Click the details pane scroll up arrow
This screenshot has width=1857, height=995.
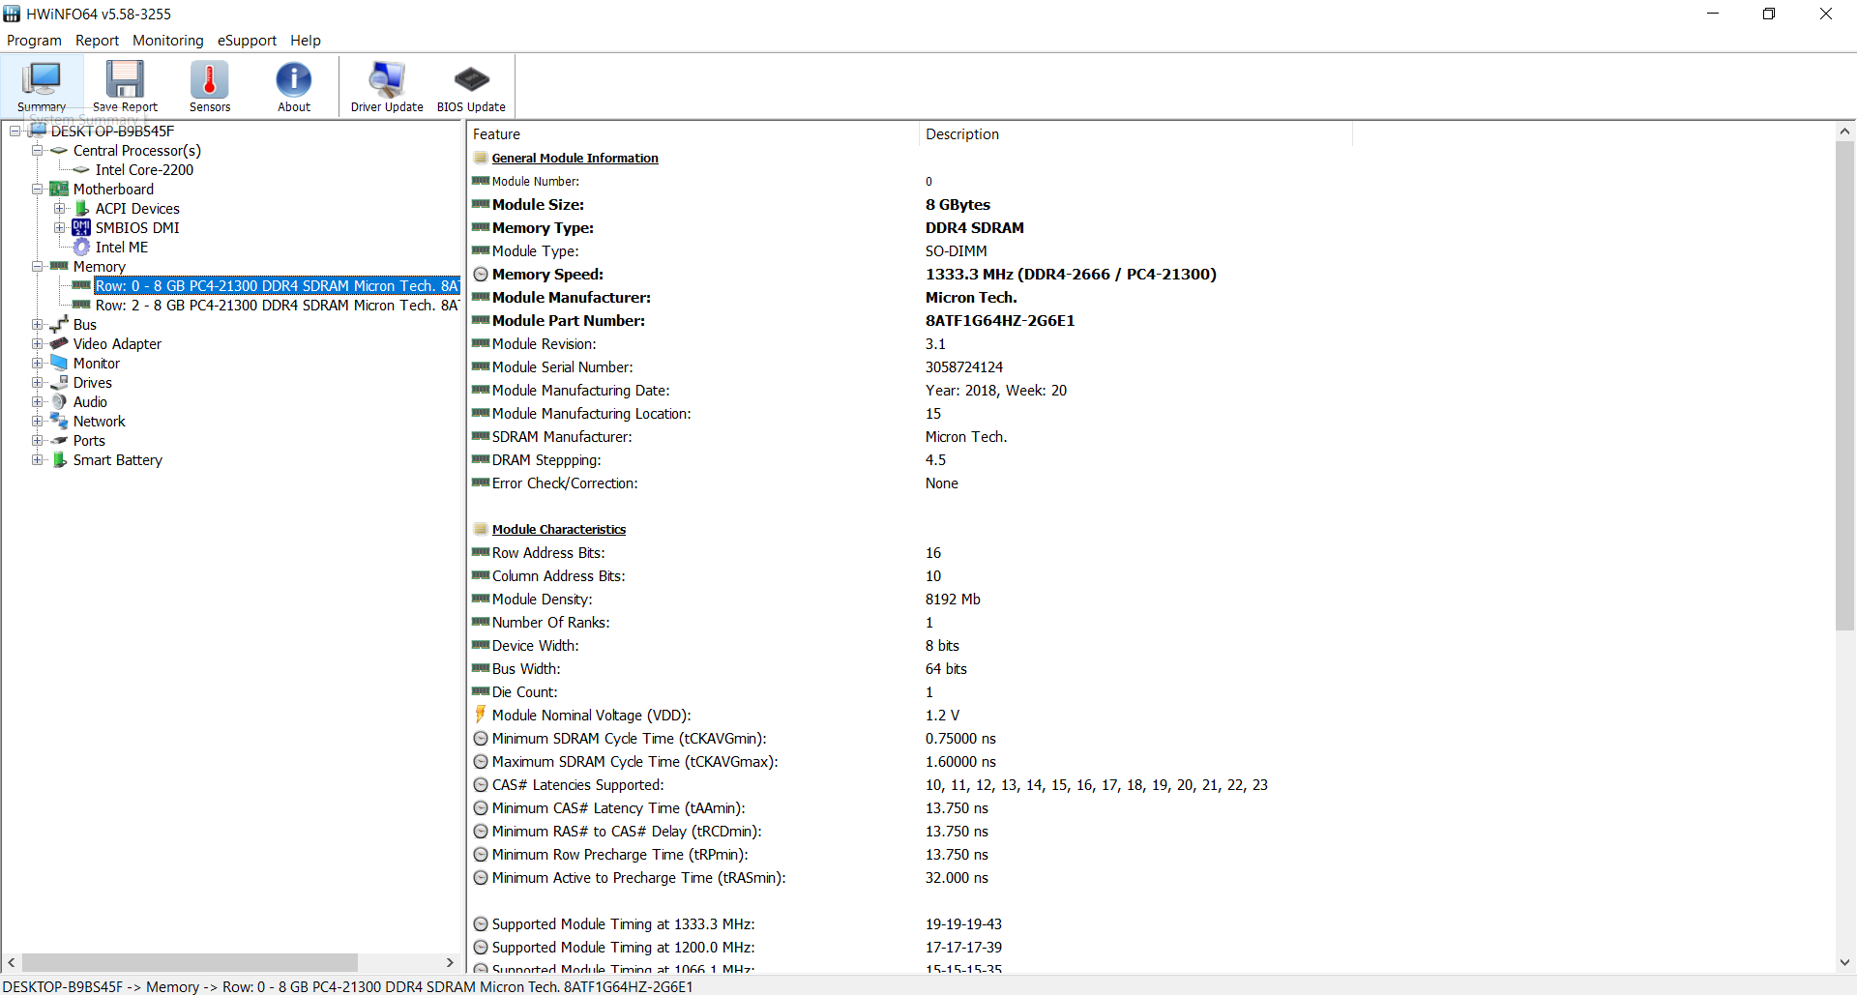tap(1844, 132)
